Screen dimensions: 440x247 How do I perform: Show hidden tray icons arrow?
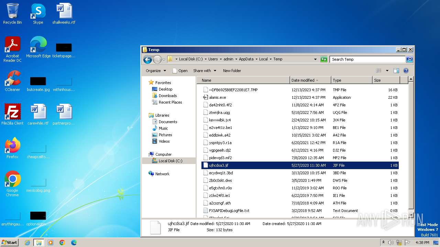383,243
